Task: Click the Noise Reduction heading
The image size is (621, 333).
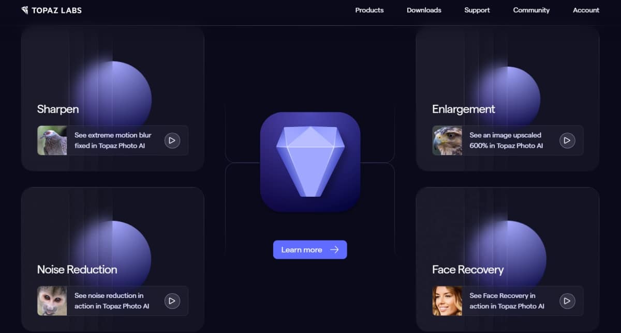Action: (x=77, y=269)
